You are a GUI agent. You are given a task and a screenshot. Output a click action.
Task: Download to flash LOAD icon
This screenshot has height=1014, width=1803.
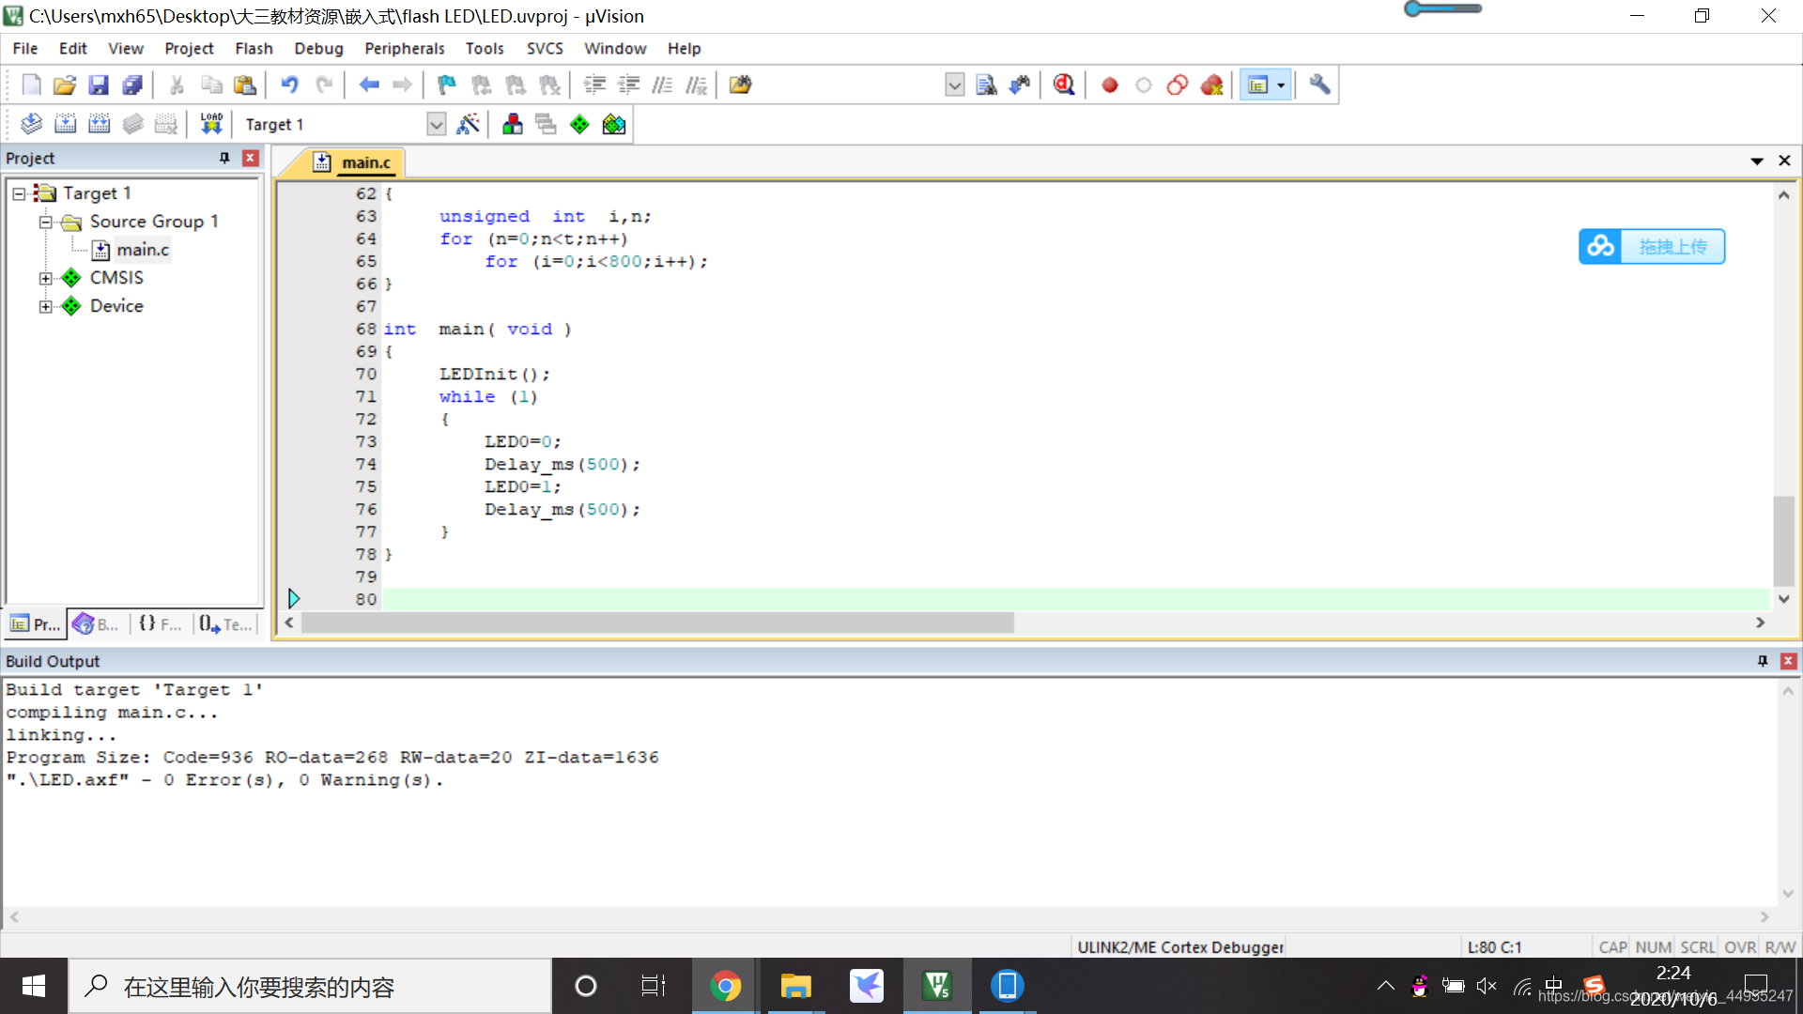tap(211, 124)
